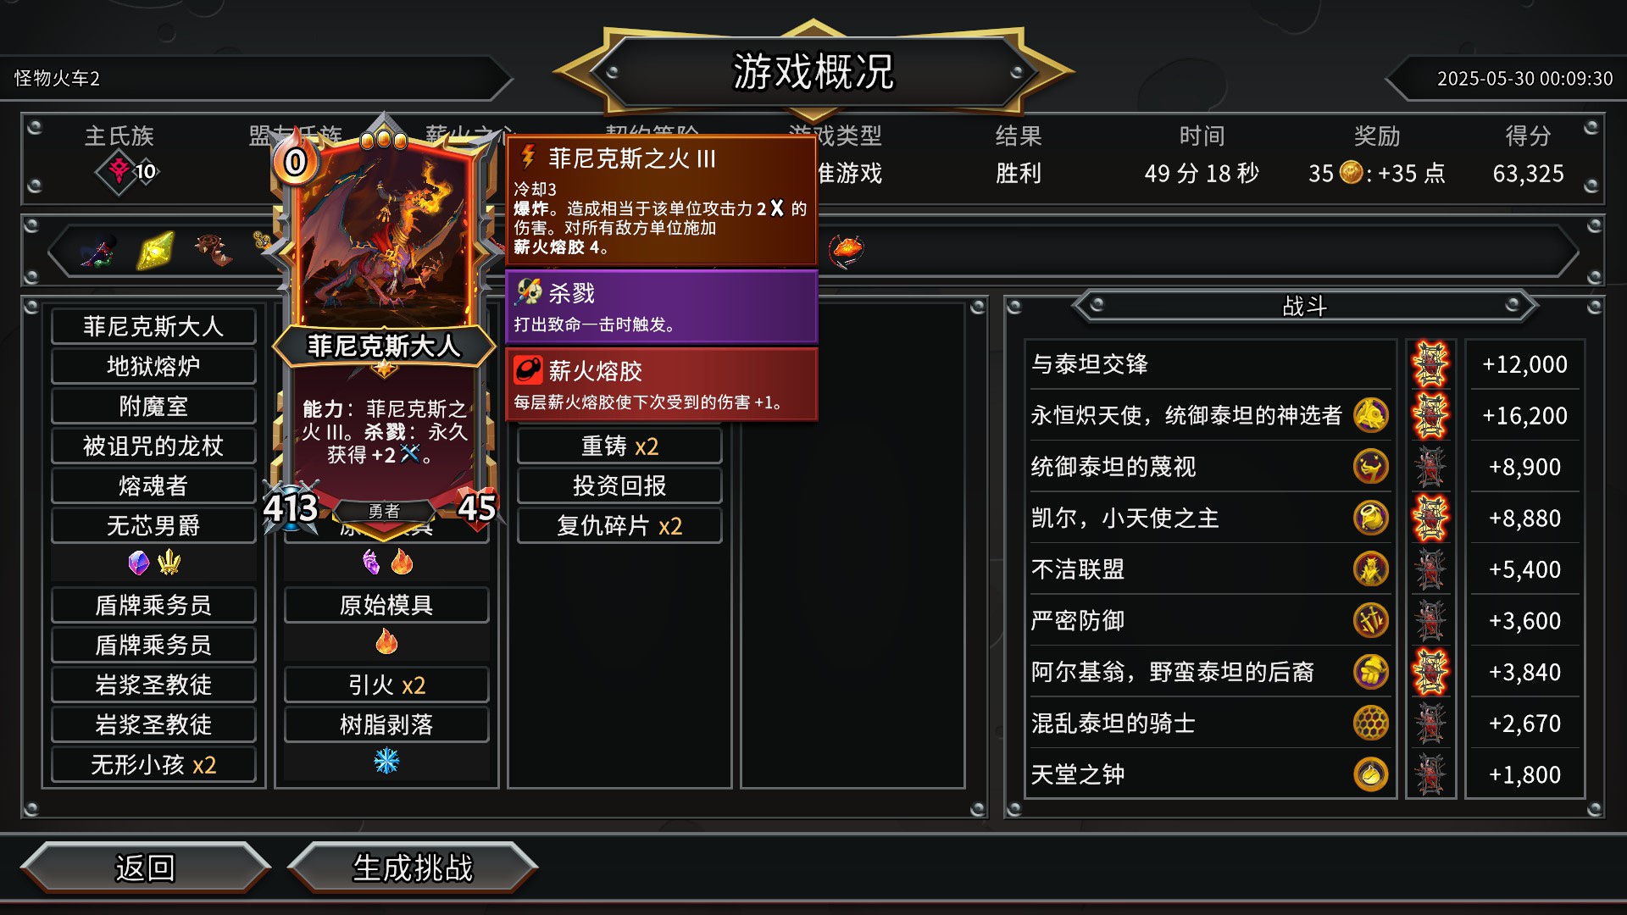
Task: Select the 引火 x2 card entry
Action: [386, 685]
